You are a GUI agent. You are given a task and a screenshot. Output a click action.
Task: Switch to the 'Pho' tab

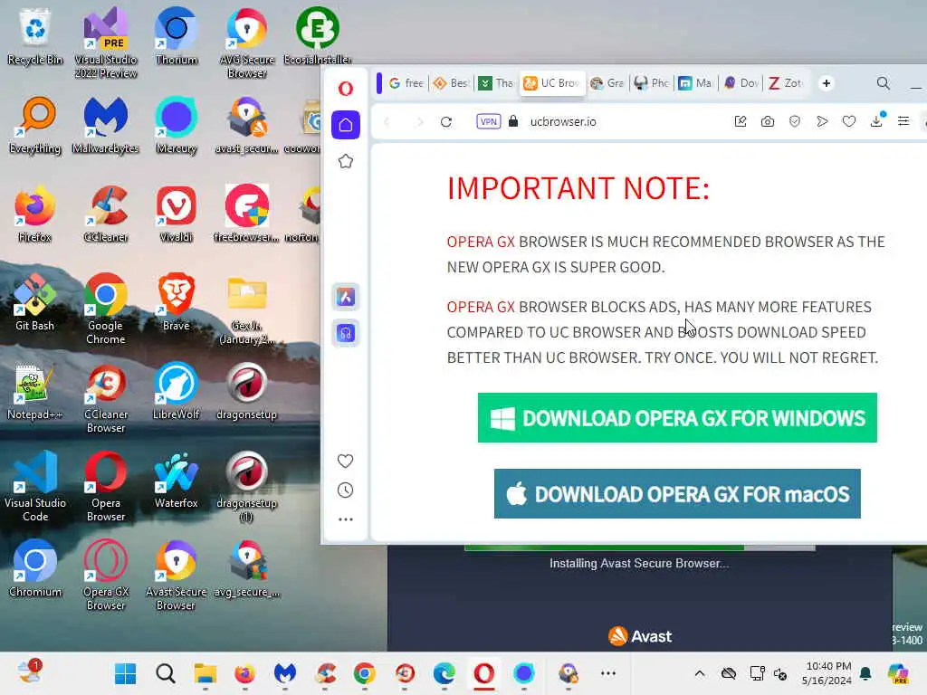(651, 83)
